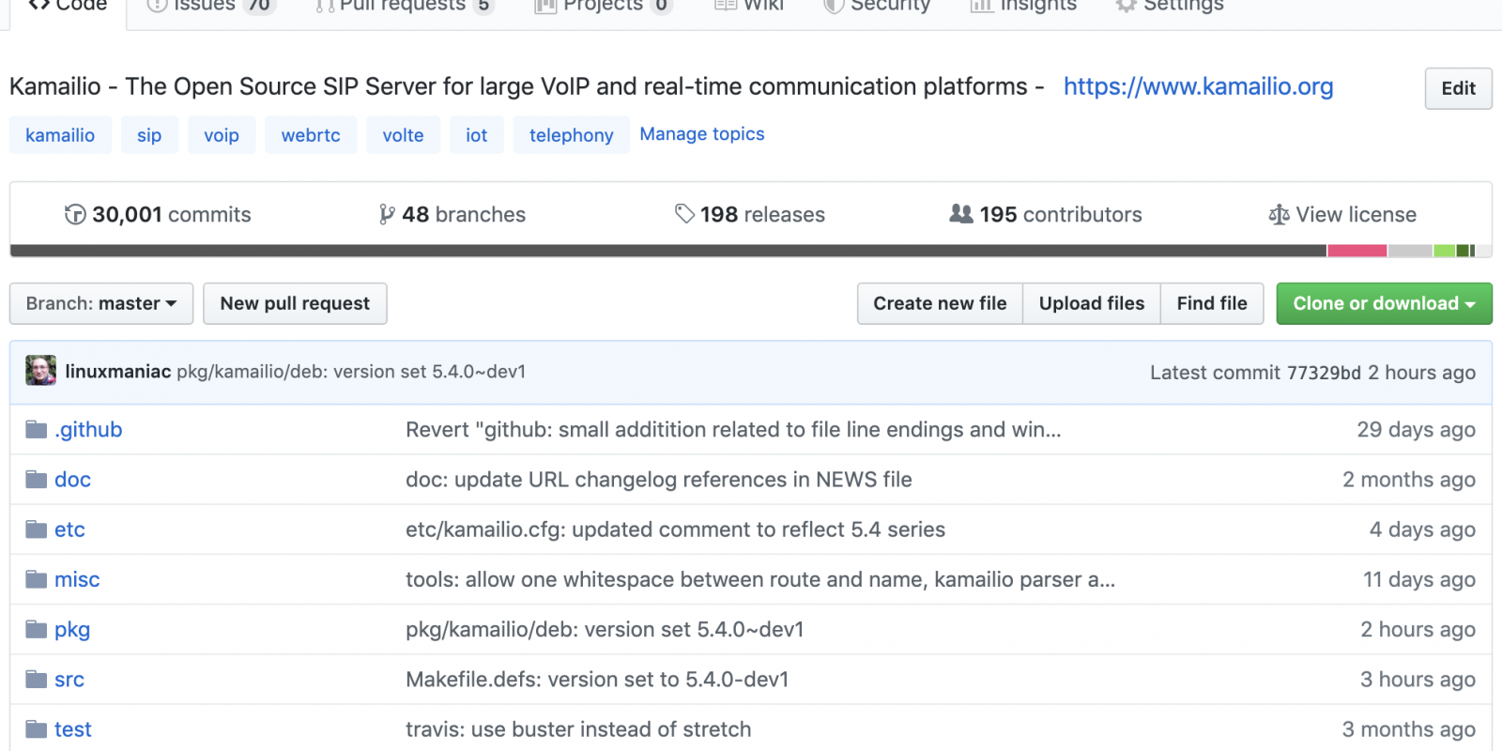Click Create new file button

940,303
